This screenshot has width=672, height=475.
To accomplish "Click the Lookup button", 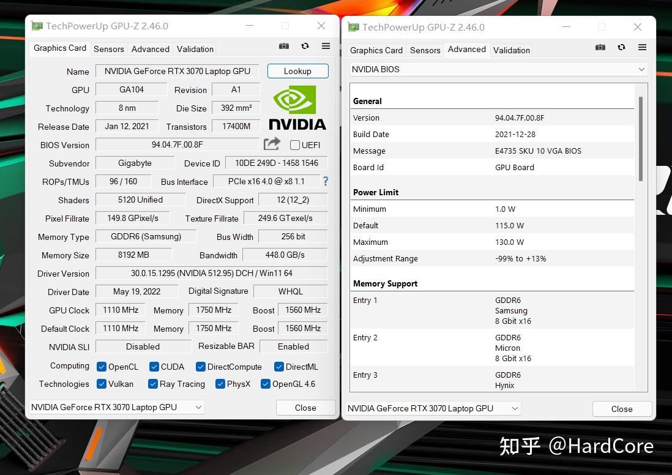I will tap(297, 71).
